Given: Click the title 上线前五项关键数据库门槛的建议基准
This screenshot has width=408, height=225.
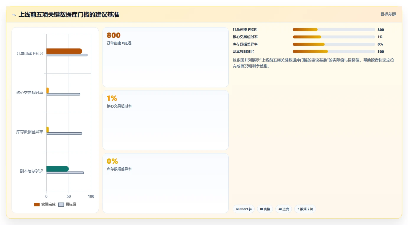Looking at the screenshot, I should pos(69,14).
